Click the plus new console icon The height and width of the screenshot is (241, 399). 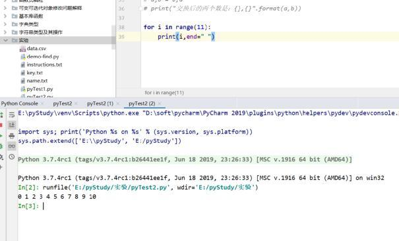(1, 167)
